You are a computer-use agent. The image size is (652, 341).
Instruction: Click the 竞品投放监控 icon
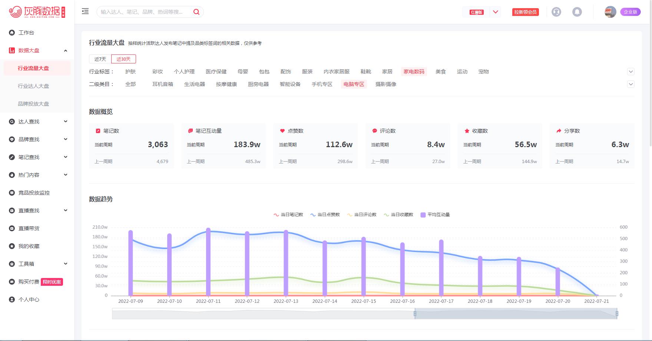point(12,193)
